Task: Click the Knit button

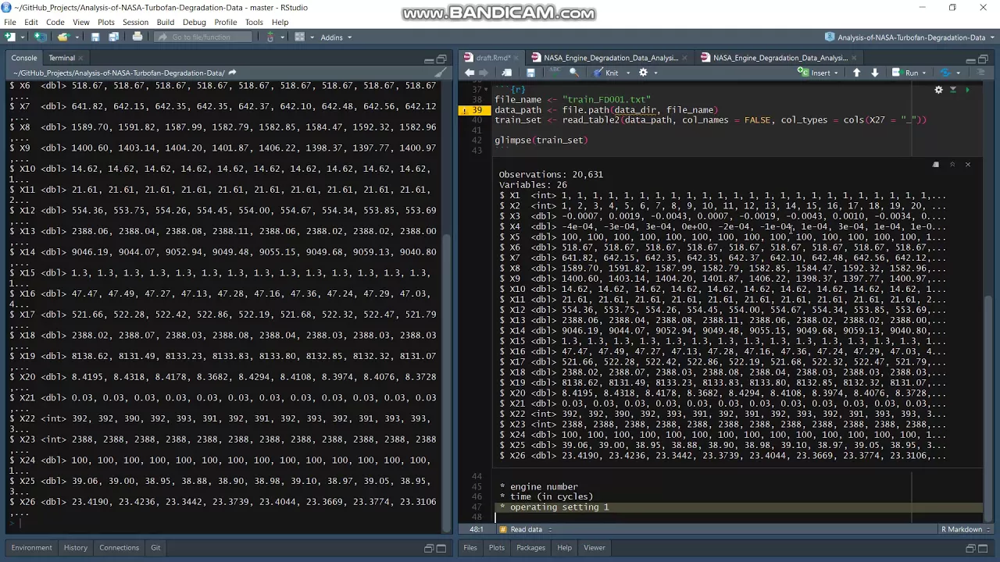Action: click(605, 73)
